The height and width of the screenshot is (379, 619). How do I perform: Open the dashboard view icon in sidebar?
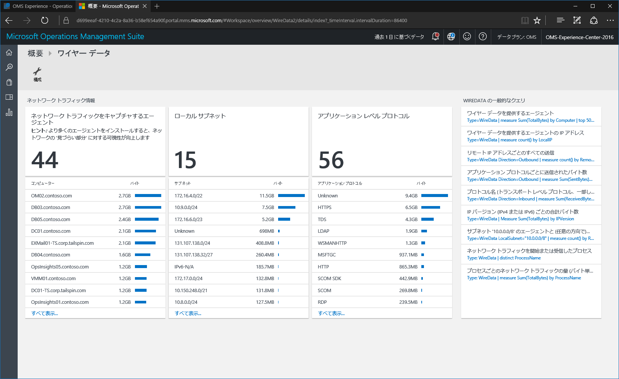9,97
